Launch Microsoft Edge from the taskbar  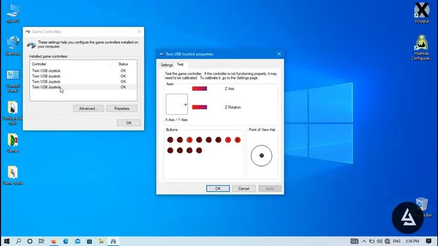[66, 241]
